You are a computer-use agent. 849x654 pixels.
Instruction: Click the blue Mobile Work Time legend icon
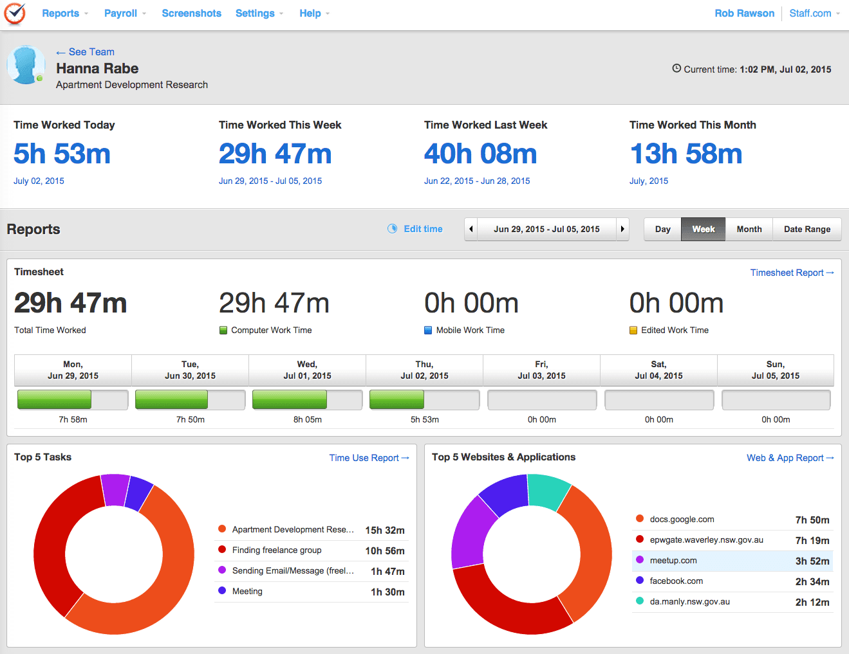[x=427, y=330]
